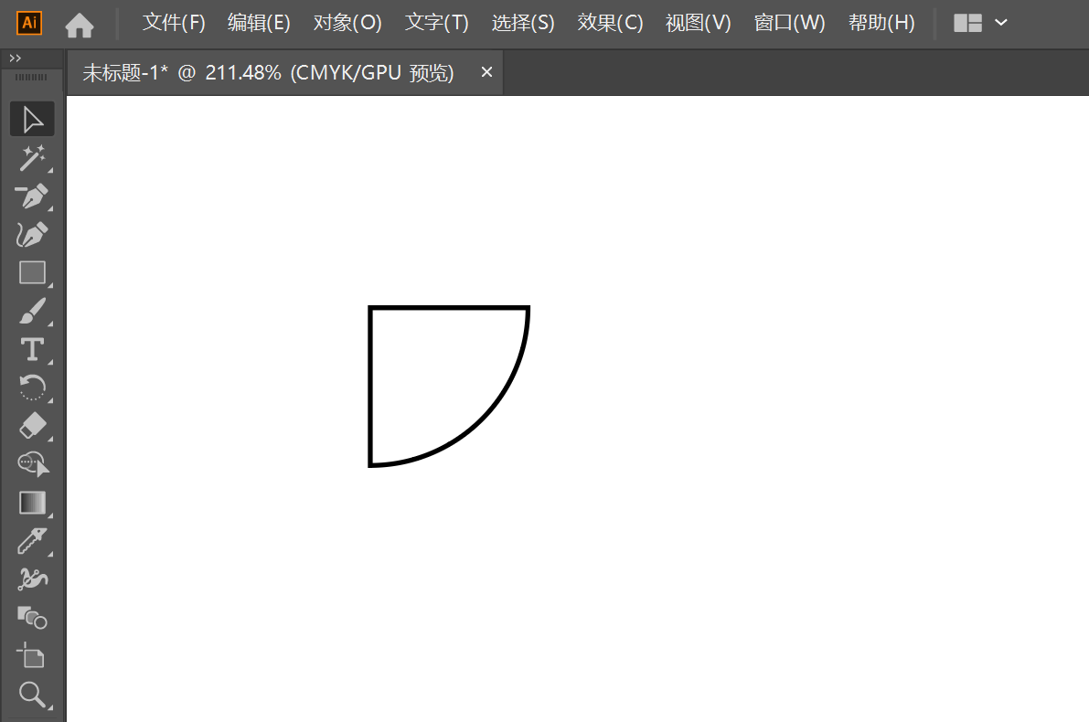Click the arrange documents layout icon
Image resolution: width=1089 pixels, height=722 pixels.
pyautogui.click(x=967, y=23)
